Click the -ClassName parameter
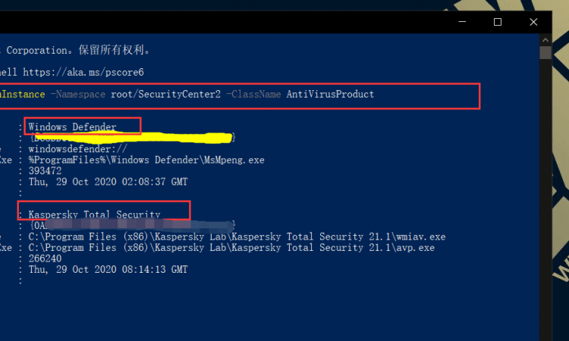The image size is (569, 341). click(x=253, y=95)
